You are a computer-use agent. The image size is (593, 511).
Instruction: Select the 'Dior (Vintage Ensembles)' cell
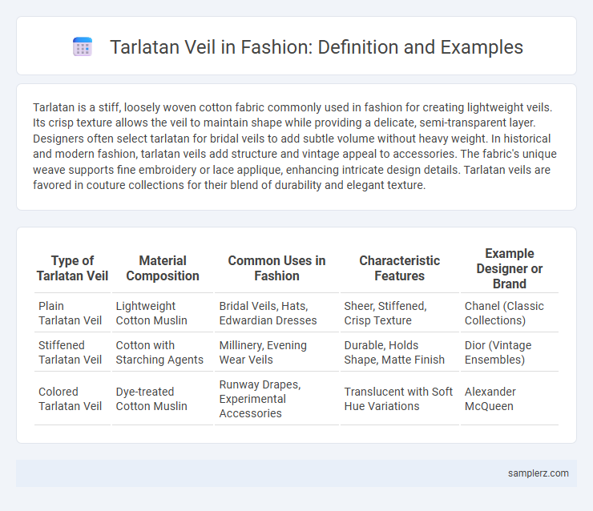tap(510, 352)
